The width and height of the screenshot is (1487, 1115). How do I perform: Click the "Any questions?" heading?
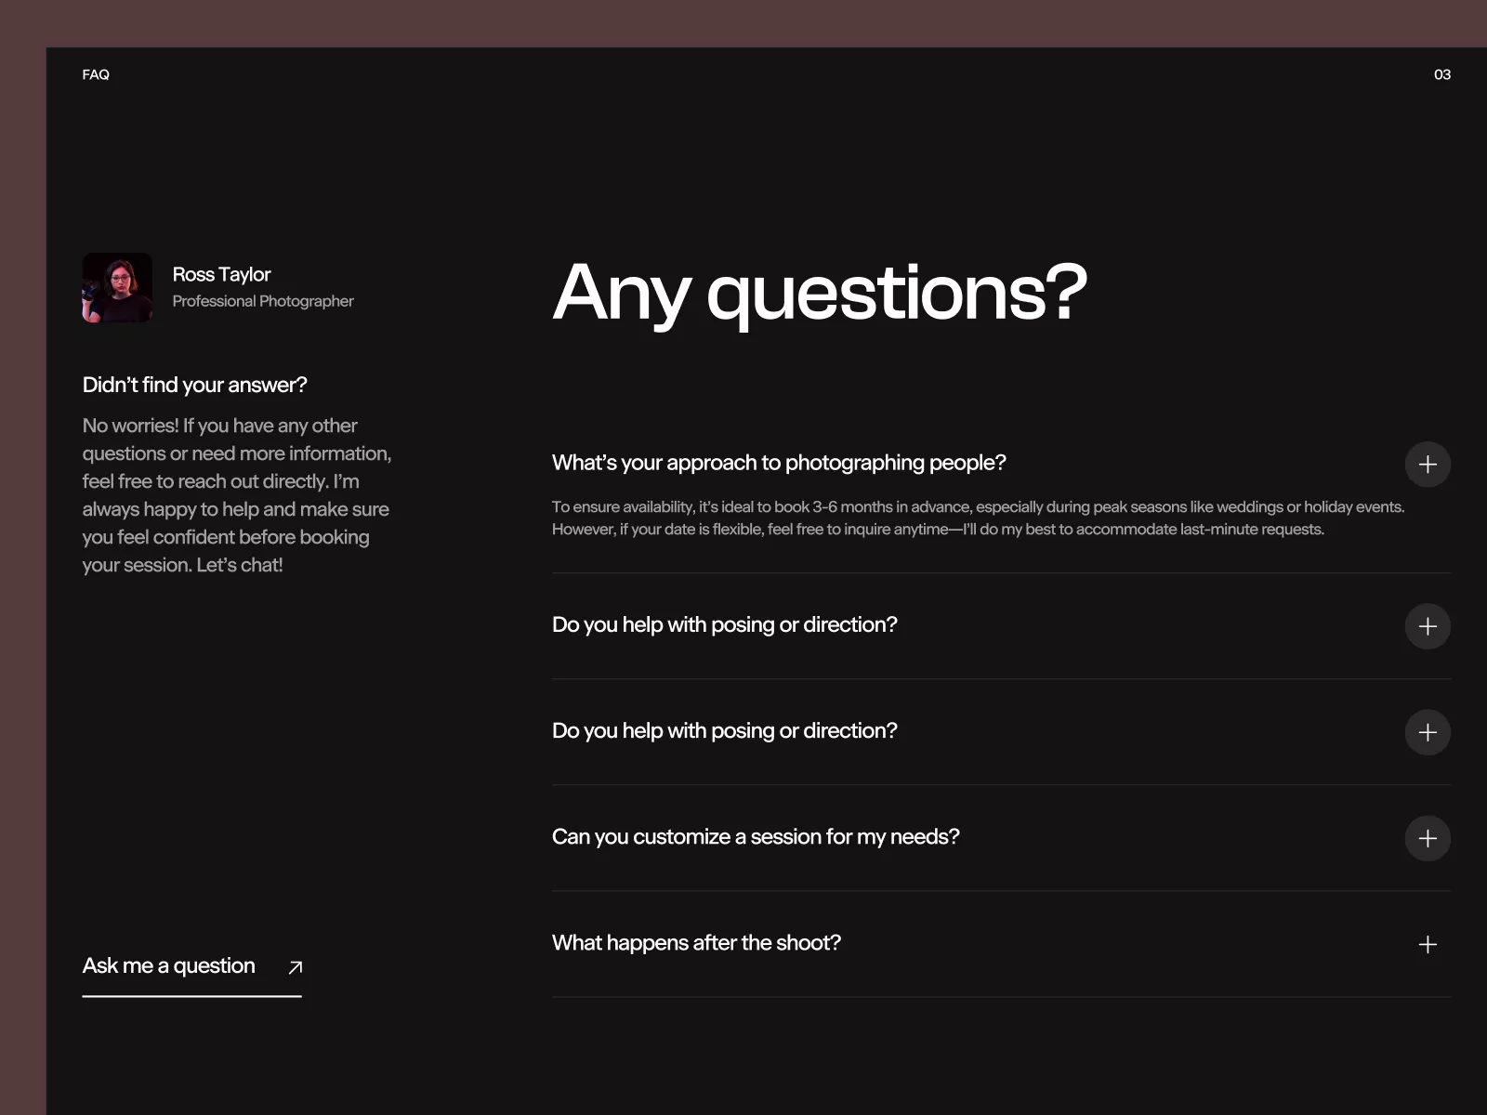819,292
